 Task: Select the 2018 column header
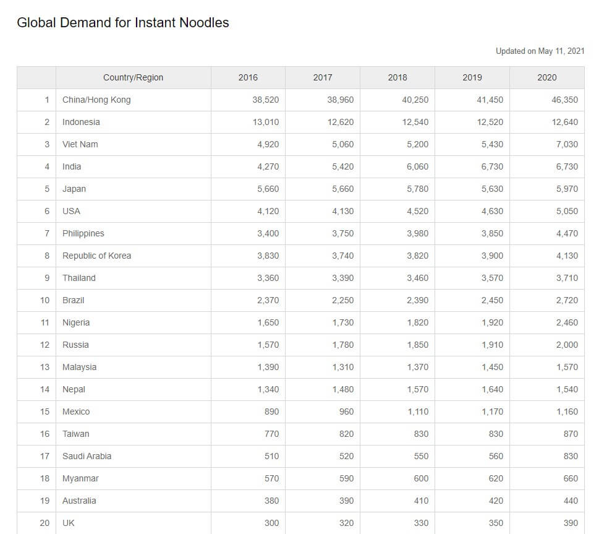(397, 77)
